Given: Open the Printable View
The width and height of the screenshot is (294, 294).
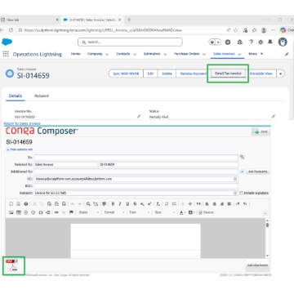Looking at the screenshot, I should click(x=261, y=73).
